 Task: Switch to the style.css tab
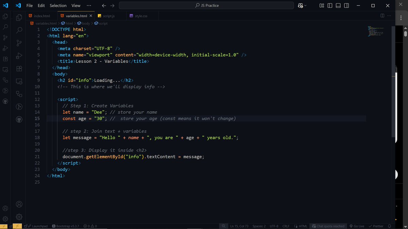pos(139,16)
